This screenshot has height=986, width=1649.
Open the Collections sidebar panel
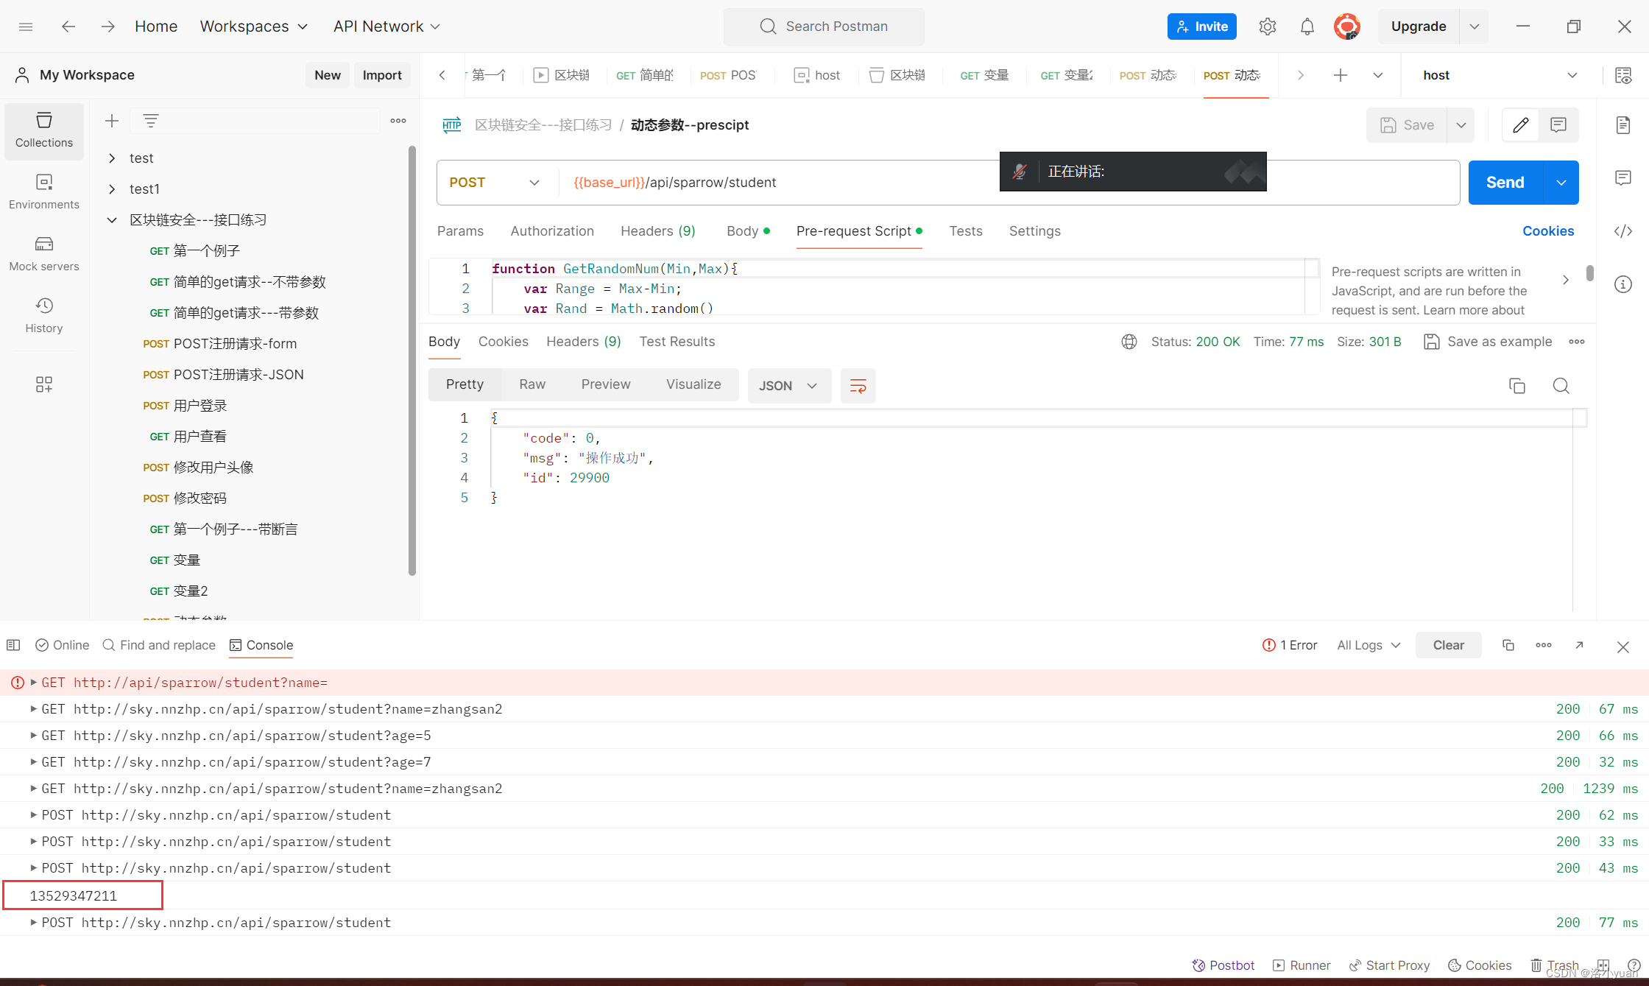(x=44, y=130)
